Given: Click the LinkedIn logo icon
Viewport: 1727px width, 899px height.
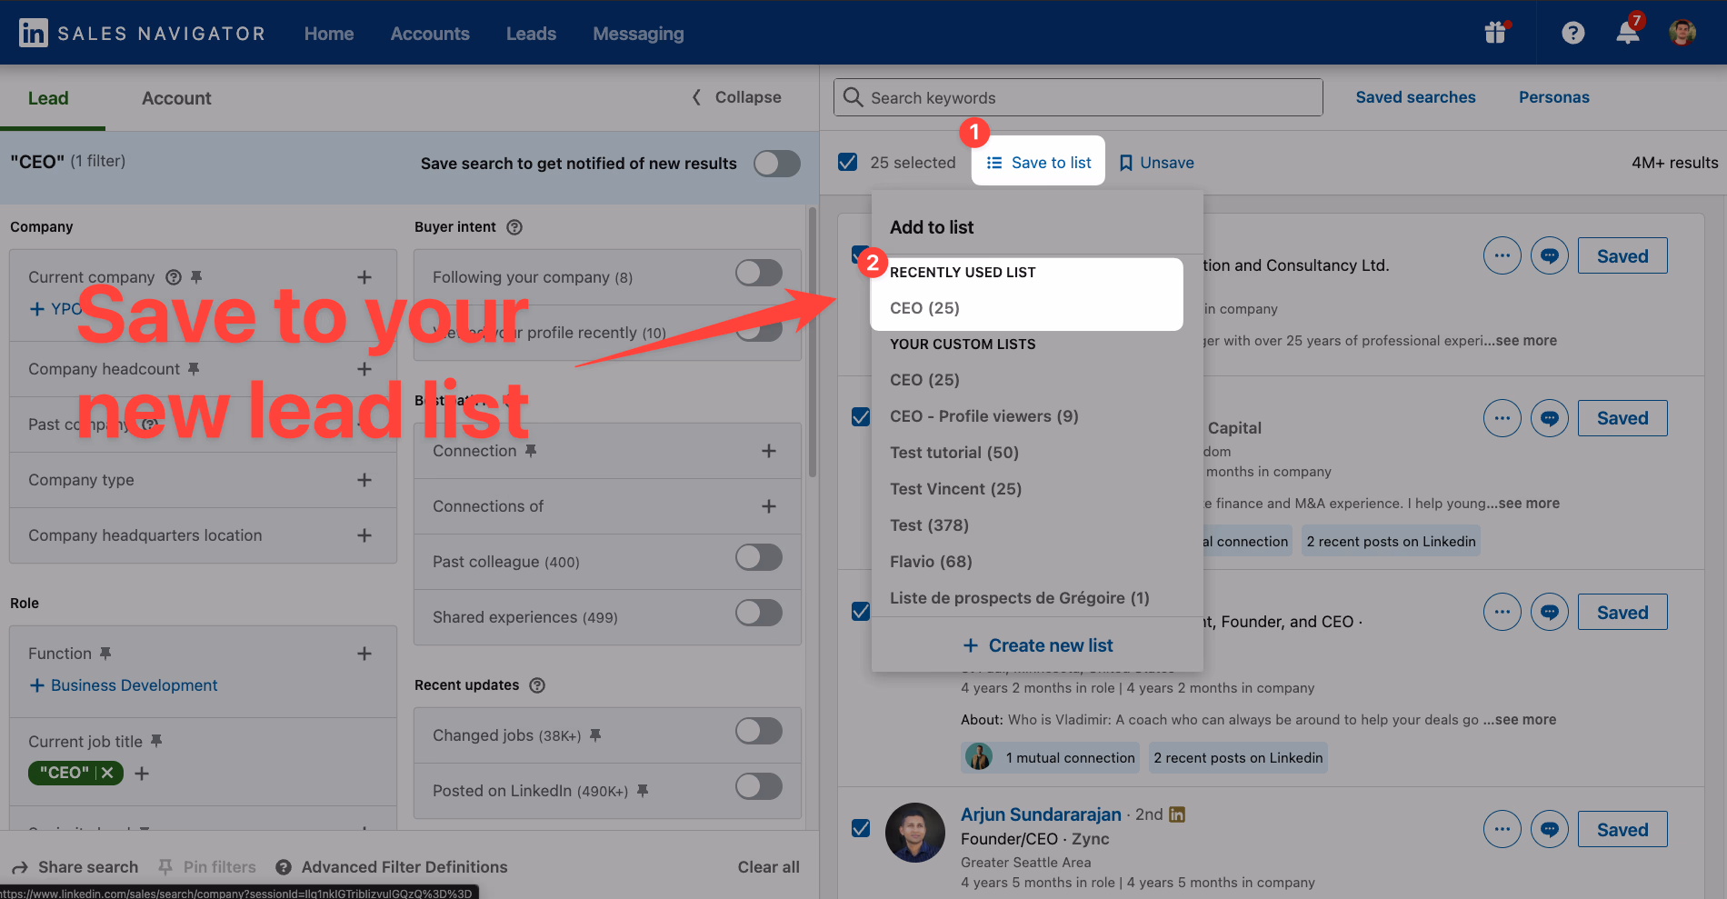Looking at the screenshot, I should [x=34, y=34].
